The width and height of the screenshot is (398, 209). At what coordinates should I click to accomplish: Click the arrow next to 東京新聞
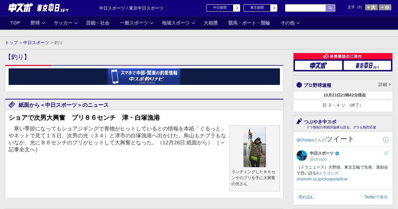[274, 8]
